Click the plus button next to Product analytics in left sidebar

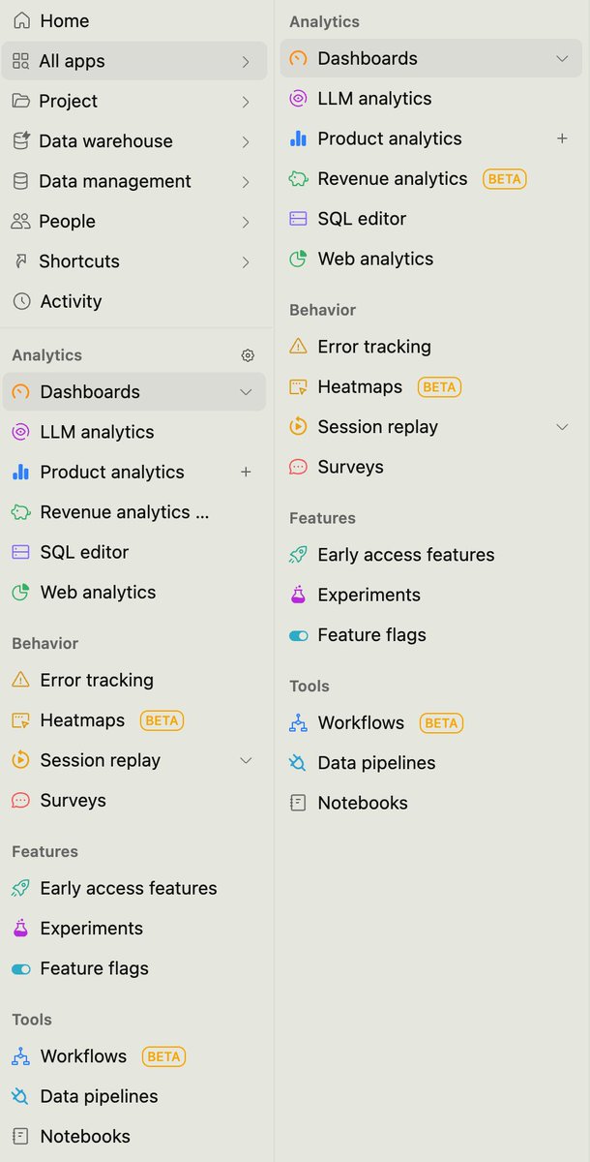pos(246,472)
